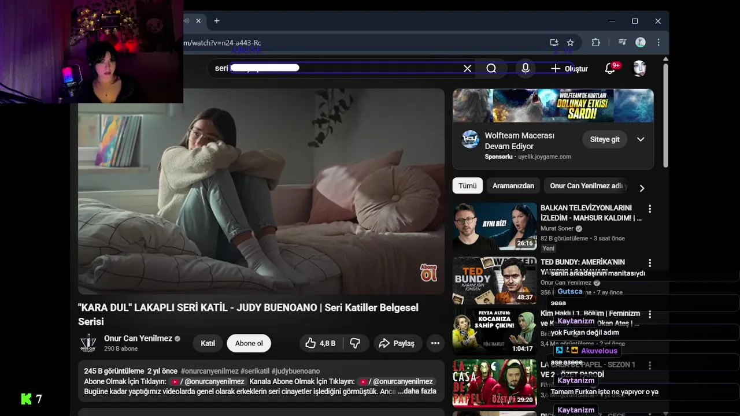Open the Balkan Televizyonlarını video thumbnail
This screenshot has height=416, width=740.
[494, 226]
